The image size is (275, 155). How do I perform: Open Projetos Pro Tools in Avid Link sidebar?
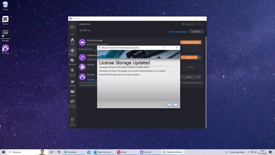[x=72, y=104]
